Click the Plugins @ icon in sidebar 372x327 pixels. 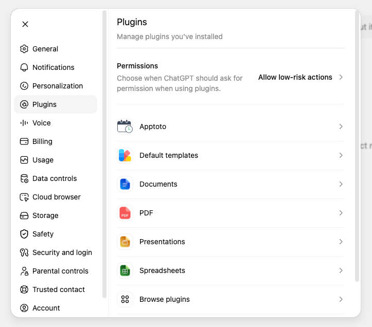24,104
